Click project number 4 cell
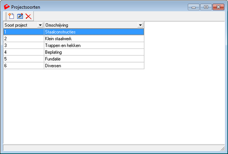228x154 pixels. [x=24, y=52]
